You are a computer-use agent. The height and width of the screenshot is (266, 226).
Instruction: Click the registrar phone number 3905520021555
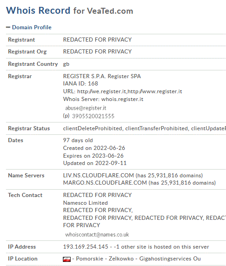point(93,116)
